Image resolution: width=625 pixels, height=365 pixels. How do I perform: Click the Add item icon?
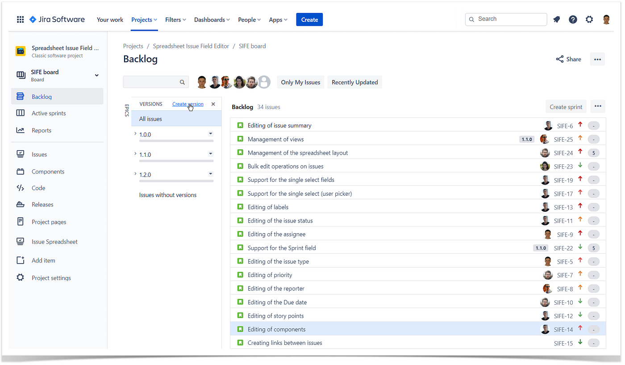20,260
